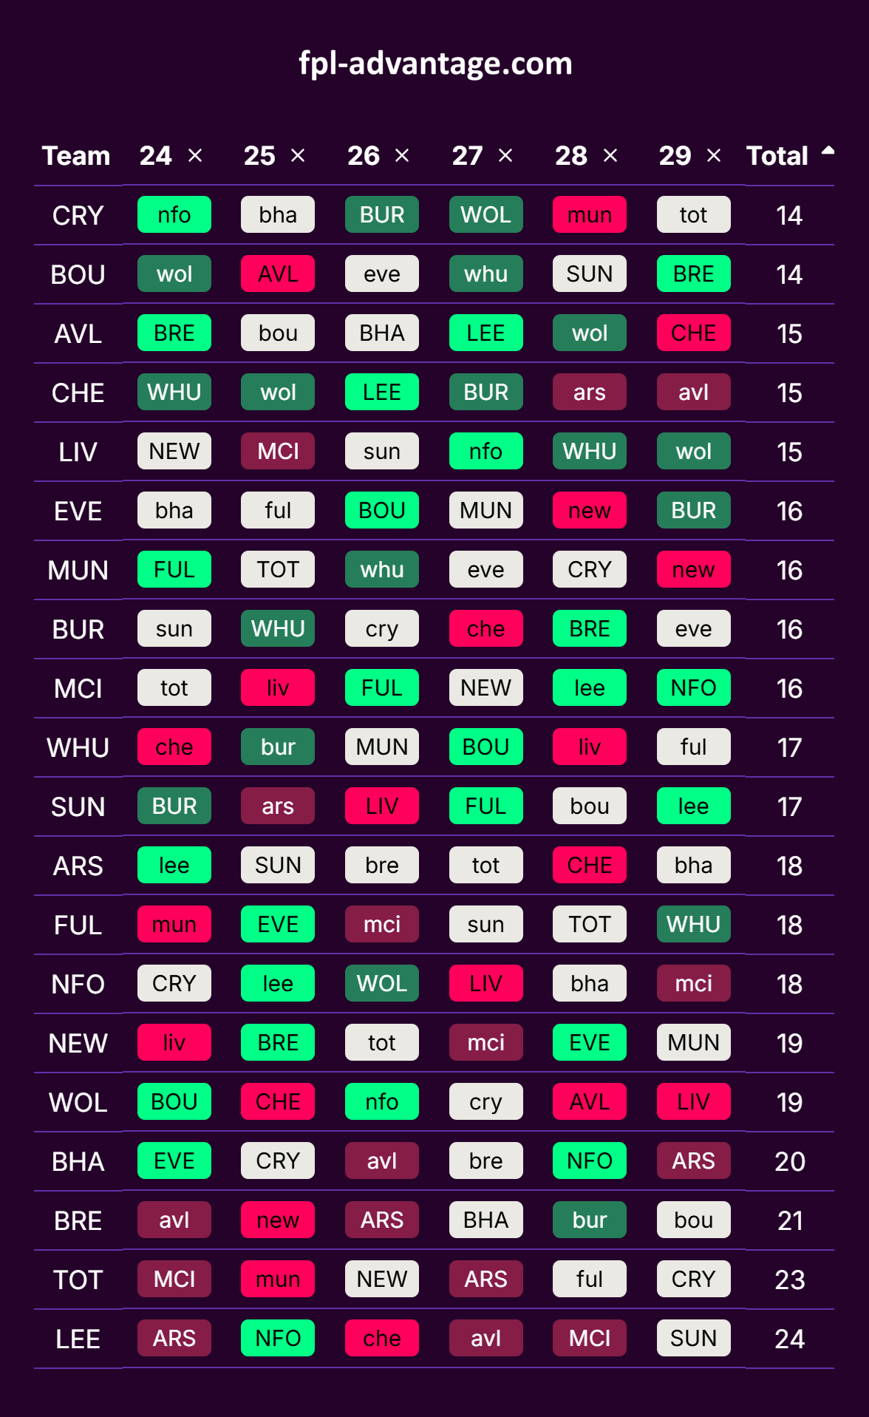
Task: Remove gameweek 28 column with its X icon
Action: click(x=610, y=155)
